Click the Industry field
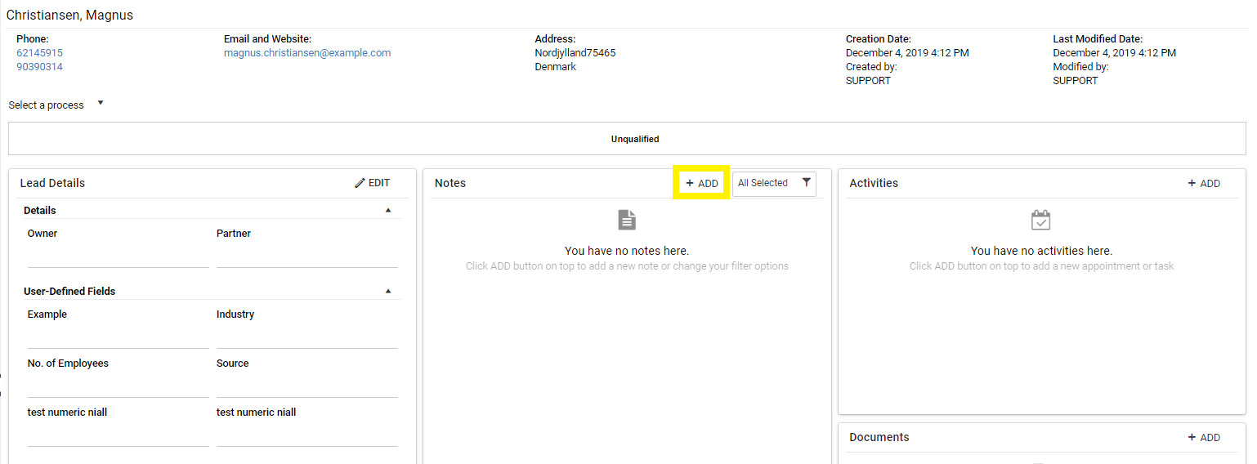Screen dimensions: 1257x464 click(x=306, y=337)
